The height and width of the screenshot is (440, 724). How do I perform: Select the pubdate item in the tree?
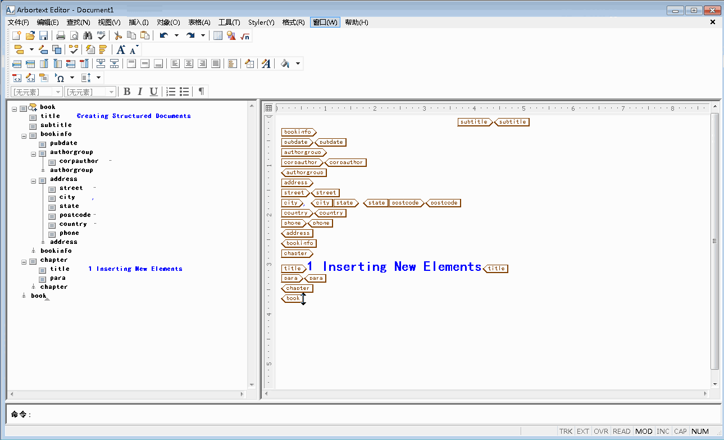pyautogui.click(x=63, y=143)
